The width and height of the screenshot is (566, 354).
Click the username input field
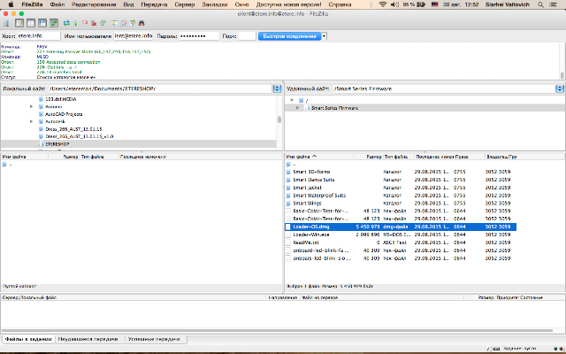[x=134, y=36]
